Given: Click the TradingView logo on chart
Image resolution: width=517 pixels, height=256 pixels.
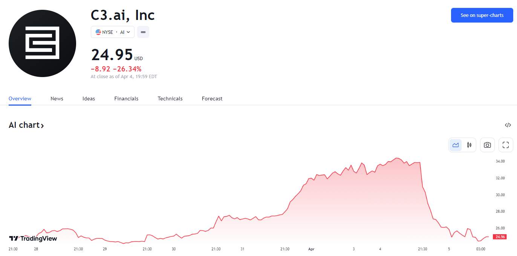Looking at the screenshot, I should tap(33, 238).
